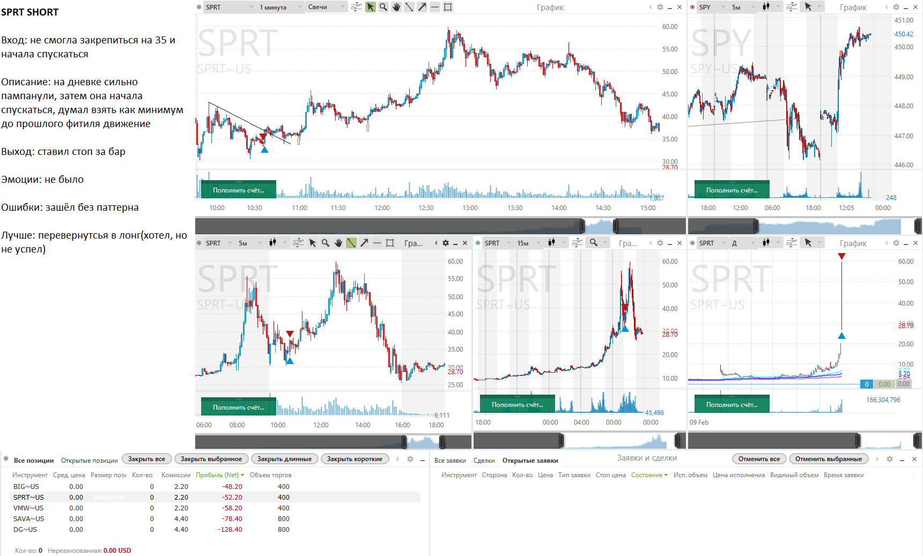Select cursor tool in SPRT 1-minute chart
This screenshot has width=923, height=556.
pyautogui.click(x=370, y=7)
